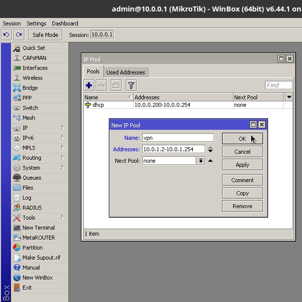The image size is (302, 302).
Task: Collapse Next Pool with up arrow
Action: pyautogui.click(x=210, y=161)
